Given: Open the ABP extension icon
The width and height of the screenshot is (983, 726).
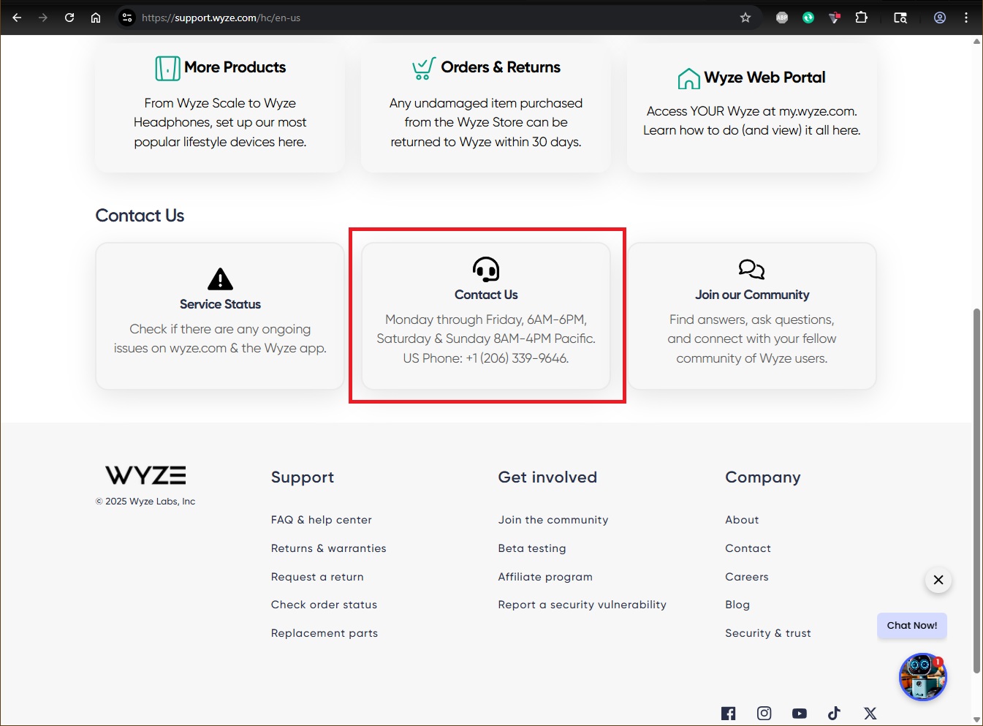Looking at the screenshot, I should click(x=782, y=18).
